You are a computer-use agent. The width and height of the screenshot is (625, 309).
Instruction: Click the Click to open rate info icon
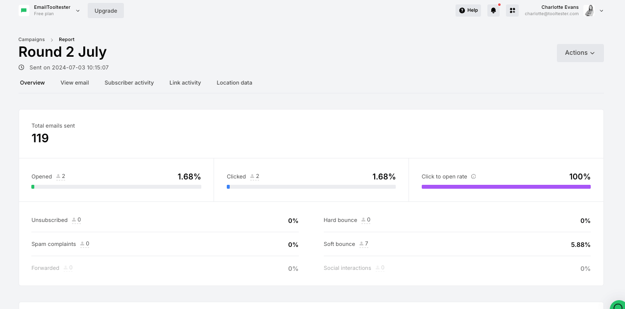coord(473,177)
